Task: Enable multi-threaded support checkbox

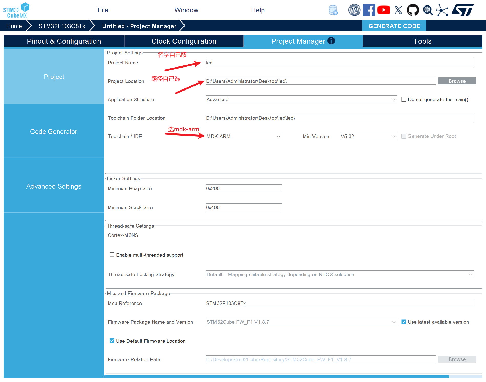Action: [x=112, y=255]
